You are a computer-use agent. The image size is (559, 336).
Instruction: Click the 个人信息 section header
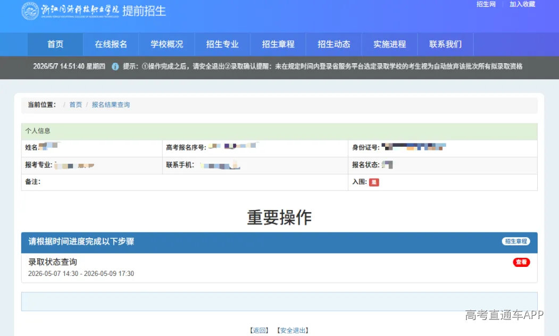point(279,131)
